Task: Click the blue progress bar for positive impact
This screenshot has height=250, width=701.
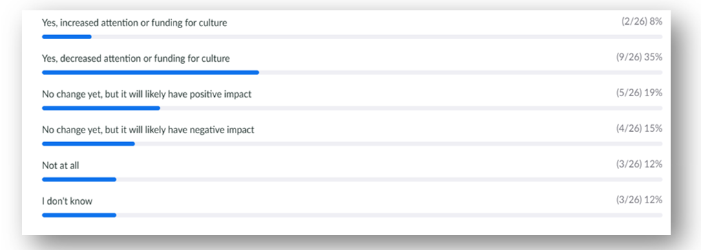Action: click(101, 108)
